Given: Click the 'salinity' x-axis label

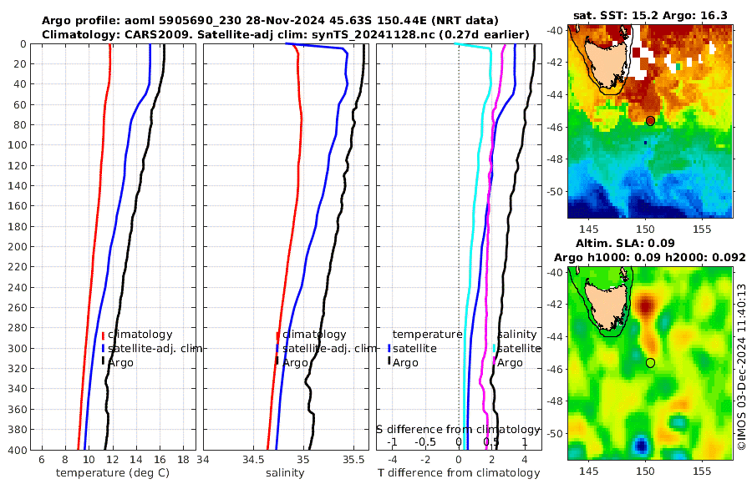Looking at the screenshot, I should coord(285,473).
